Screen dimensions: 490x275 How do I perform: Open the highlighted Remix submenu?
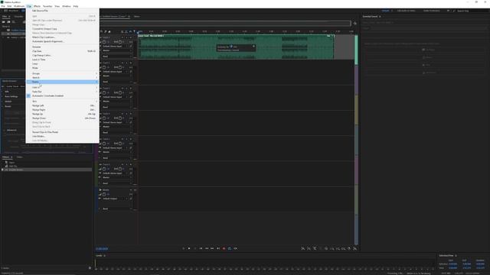coord(63,82)
